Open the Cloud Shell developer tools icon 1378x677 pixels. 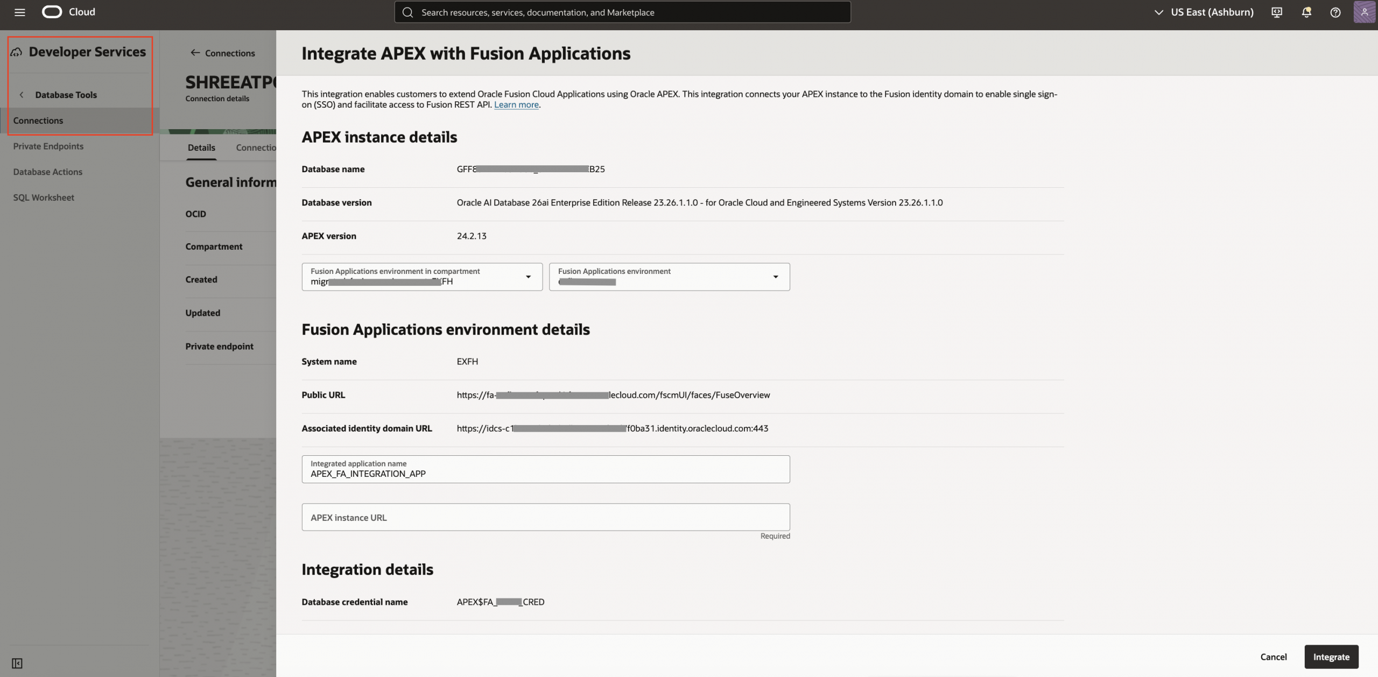point(1277,12)
